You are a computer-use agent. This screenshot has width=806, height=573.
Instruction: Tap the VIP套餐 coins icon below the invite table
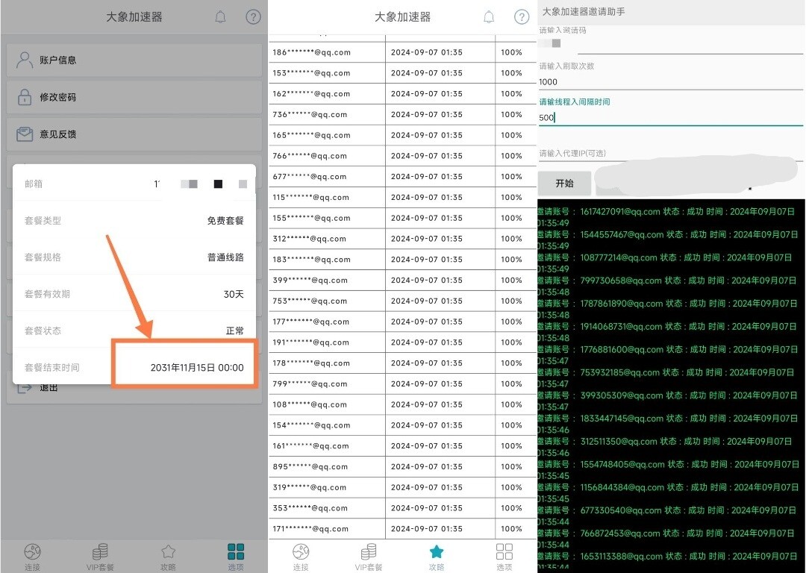pos(369,553)
